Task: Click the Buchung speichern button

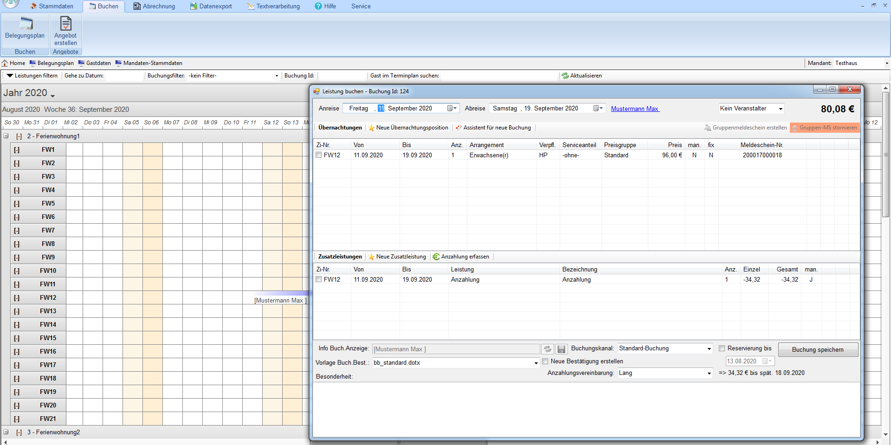Action: point(818,350)
